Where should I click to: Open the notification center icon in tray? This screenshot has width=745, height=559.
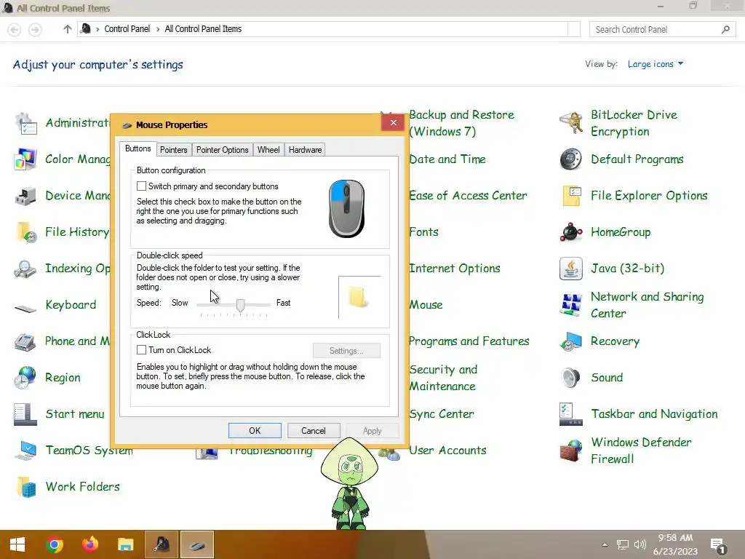(718, 546)
